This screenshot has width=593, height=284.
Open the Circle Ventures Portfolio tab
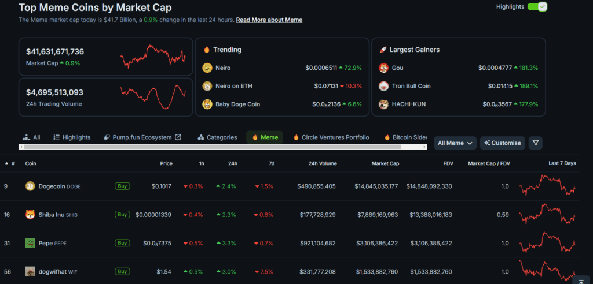pos(331,137)
